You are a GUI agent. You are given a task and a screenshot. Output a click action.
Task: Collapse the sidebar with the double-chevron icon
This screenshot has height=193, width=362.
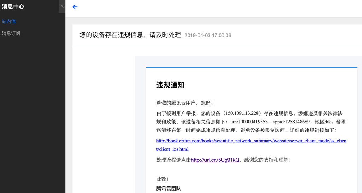coord(62,6)
